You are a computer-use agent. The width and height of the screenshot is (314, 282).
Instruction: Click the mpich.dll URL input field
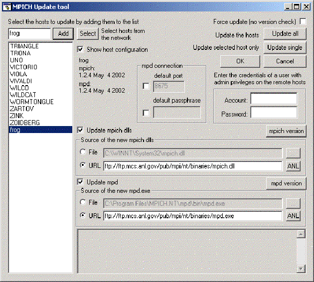click(193, 166)
